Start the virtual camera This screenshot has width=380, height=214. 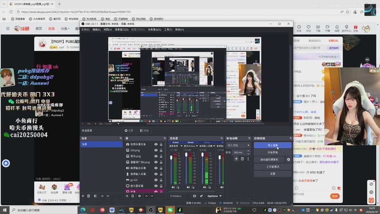[269, 160]
